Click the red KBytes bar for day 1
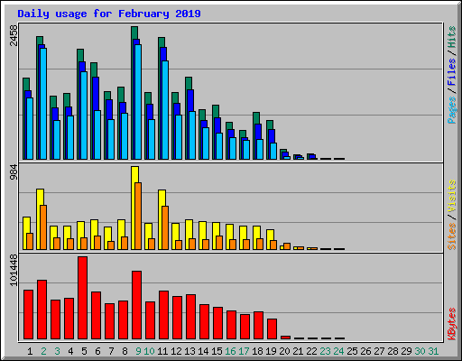Screen dimensions: 462x361 pyautogui.click(x=29, y=315)
